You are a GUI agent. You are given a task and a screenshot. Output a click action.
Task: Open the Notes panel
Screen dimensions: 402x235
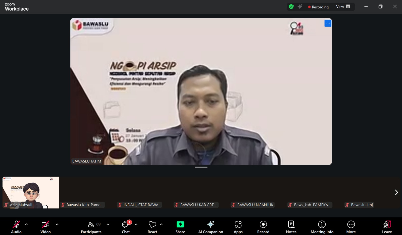tap(291, 227)
